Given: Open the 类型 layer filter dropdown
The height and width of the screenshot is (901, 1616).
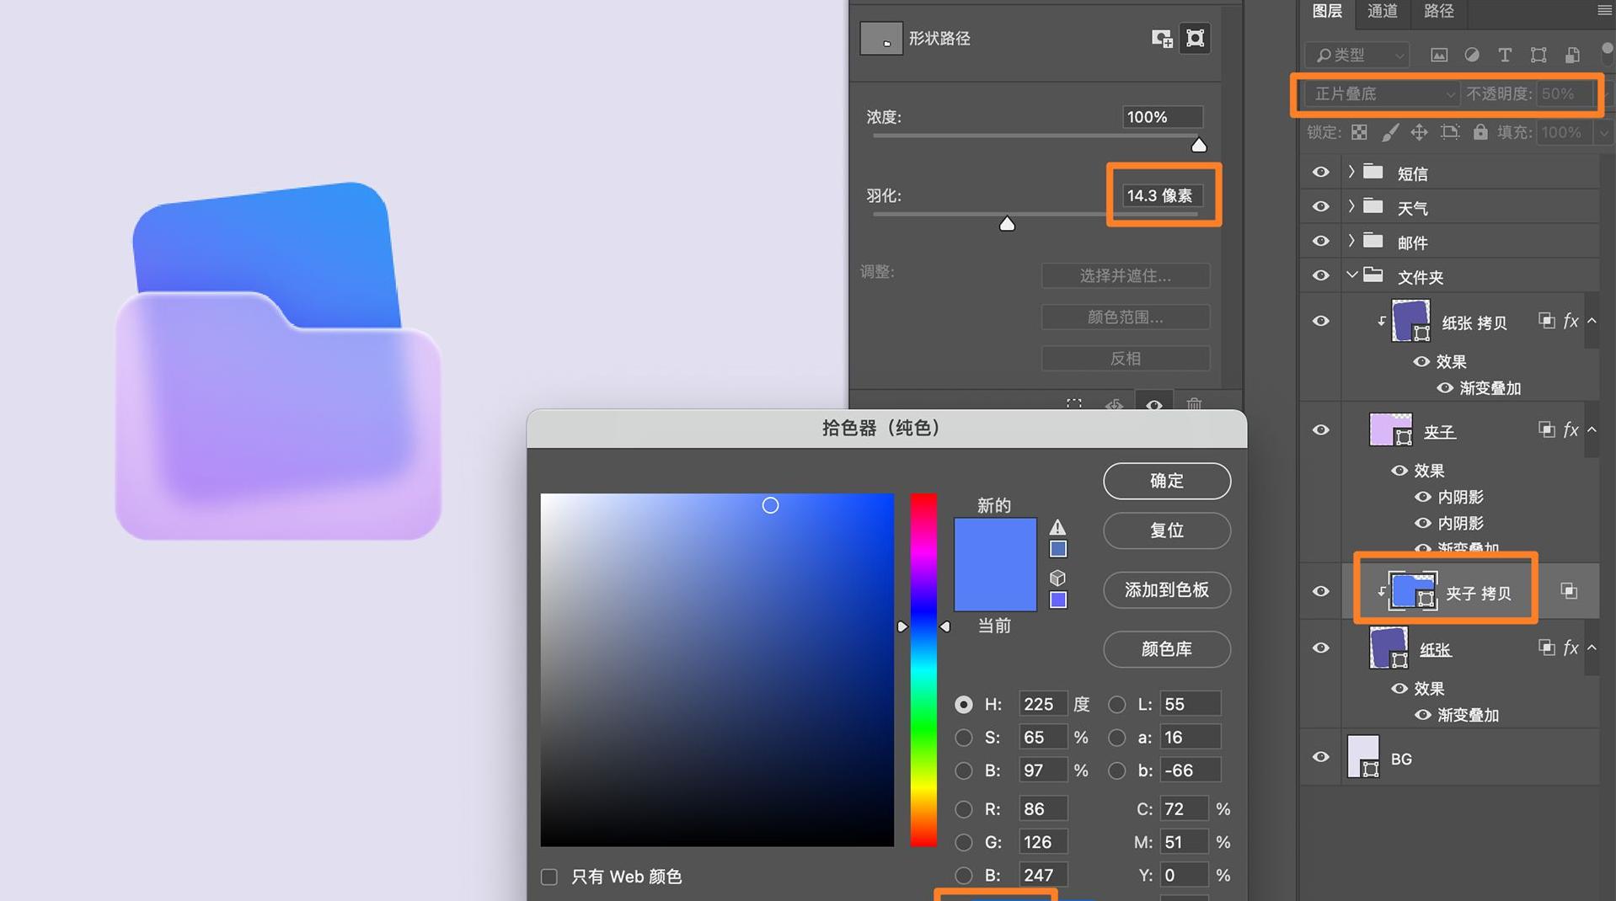Looking at the screenshot, I should click(1356, 55).
